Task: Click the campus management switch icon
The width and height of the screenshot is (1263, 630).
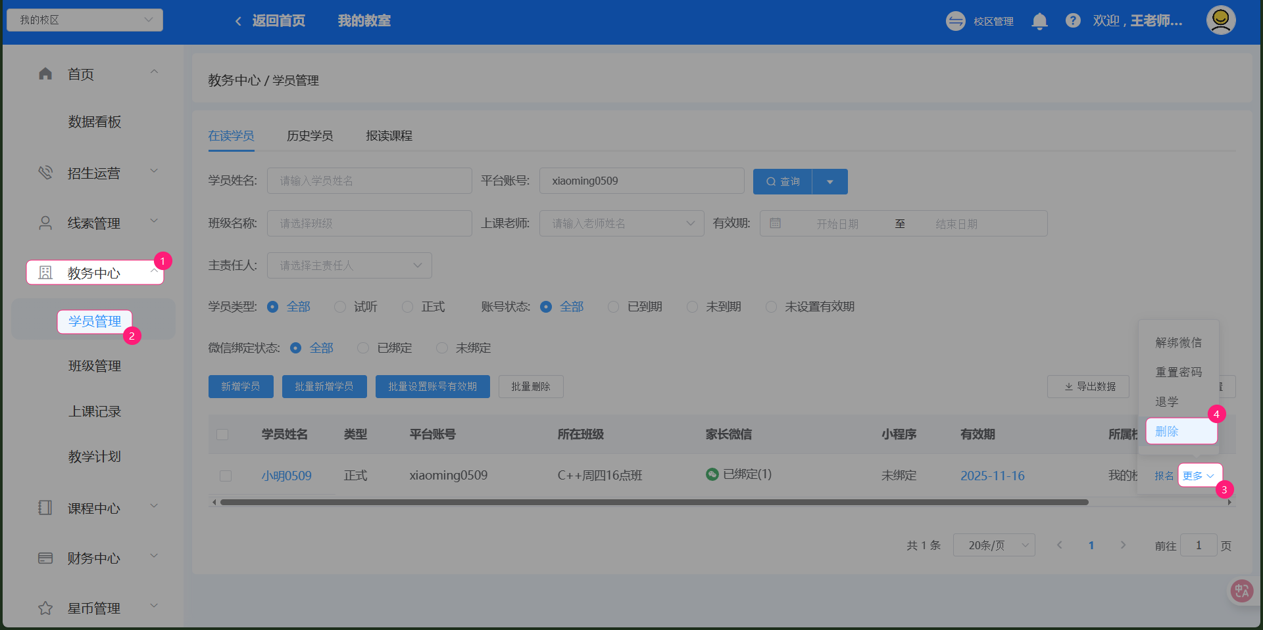Action: pos(955,21)
